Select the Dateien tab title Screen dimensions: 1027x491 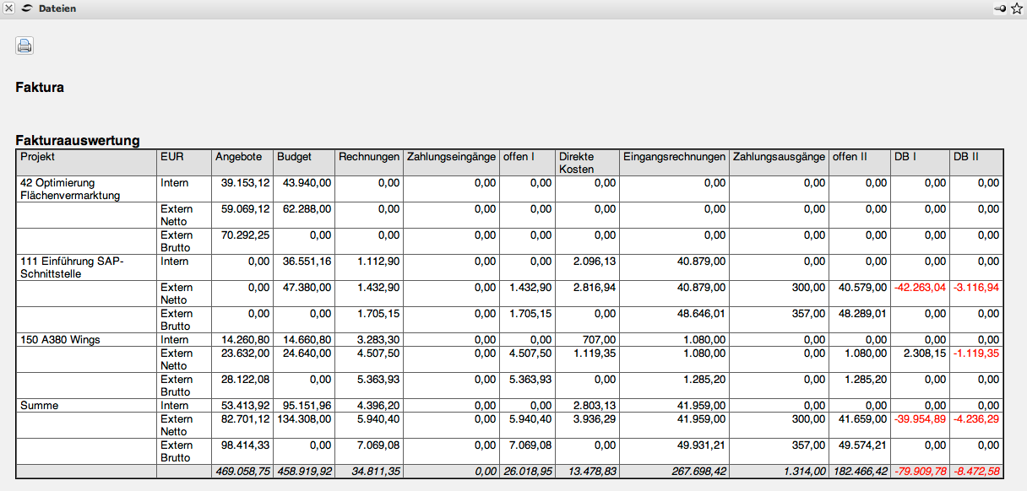(x=57, y=8)
